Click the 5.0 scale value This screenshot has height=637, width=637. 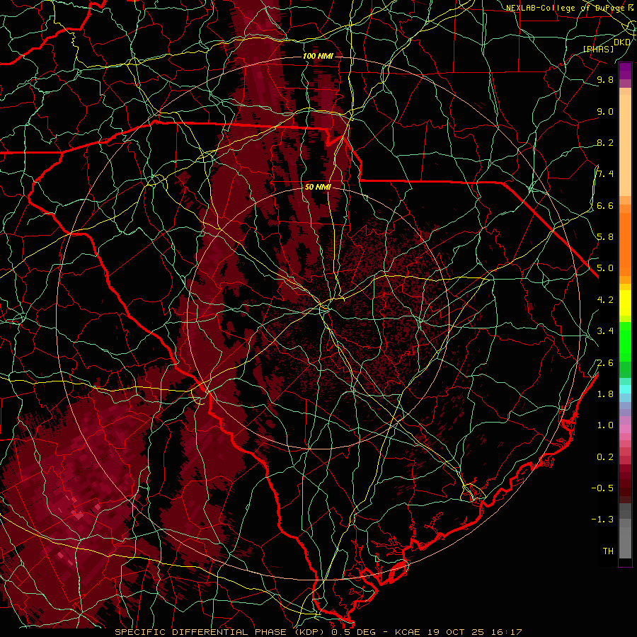605,268
